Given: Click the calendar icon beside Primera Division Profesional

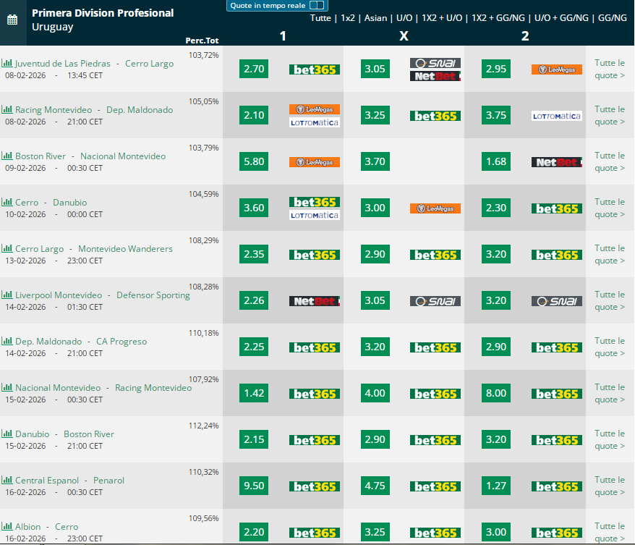Looking at the screenshot, I should coord(12,20).
